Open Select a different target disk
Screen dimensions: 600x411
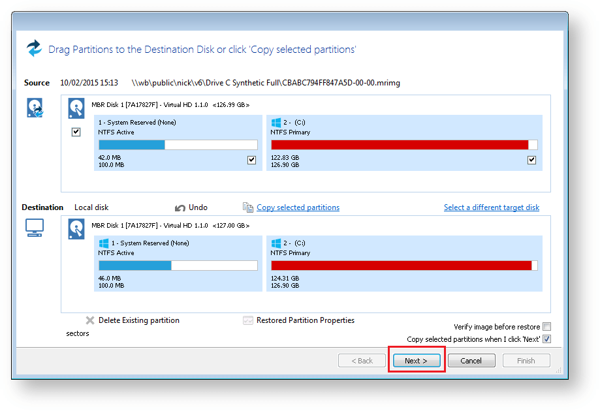(x=491, y=207)
